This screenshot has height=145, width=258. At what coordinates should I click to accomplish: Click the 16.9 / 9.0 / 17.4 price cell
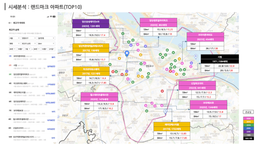point(97,35)
